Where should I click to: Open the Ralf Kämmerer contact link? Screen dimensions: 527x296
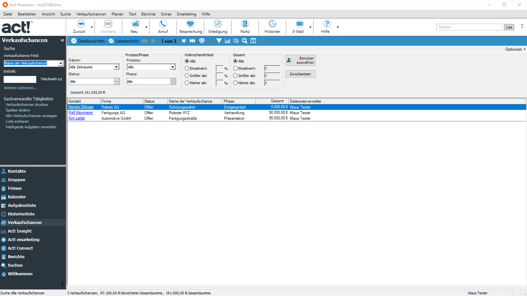pyautogui.click(x=81, y=112)
